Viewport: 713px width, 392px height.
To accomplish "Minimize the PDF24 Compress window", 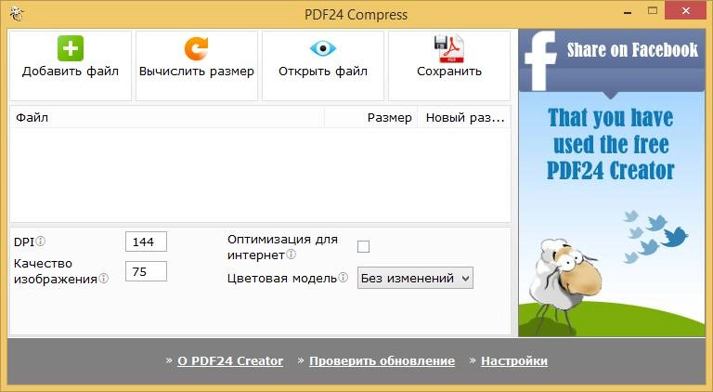I will (629, 12).
